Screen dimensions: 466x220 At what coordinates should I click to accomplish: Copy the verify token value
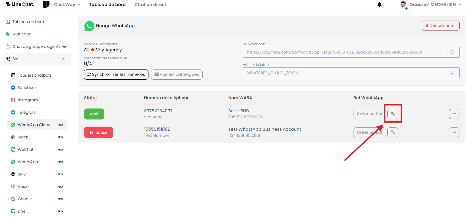click(x=451, y=73)
